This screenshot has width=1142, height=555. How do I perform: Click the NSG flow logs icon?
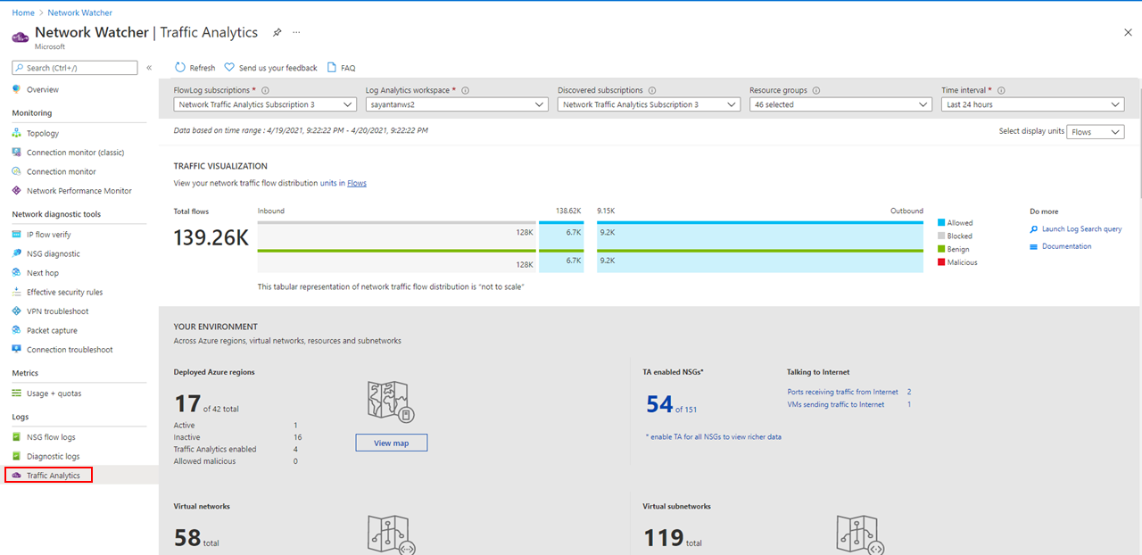tap(17, 437)
